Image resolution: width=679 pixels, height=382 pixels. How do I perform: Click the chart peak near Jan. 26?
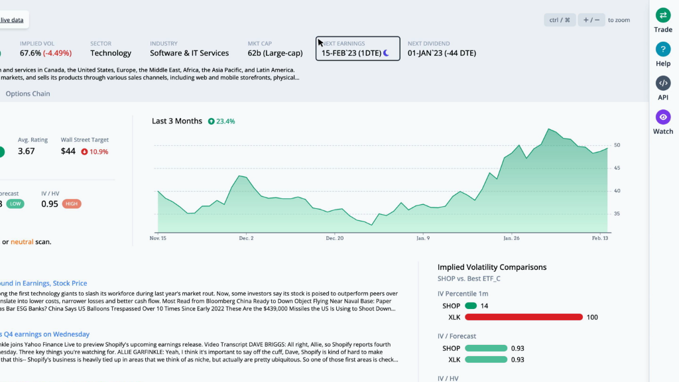550,129
